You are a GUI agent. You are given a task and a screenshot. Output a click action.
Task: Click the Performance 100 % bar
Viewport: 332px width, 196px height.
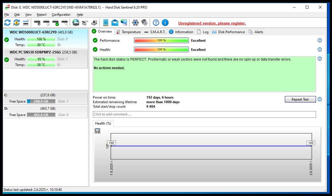(x=161, y=40)
